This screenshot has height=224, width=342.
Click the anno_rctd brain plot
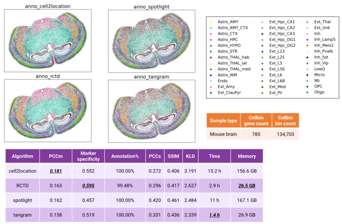point(48,111)
